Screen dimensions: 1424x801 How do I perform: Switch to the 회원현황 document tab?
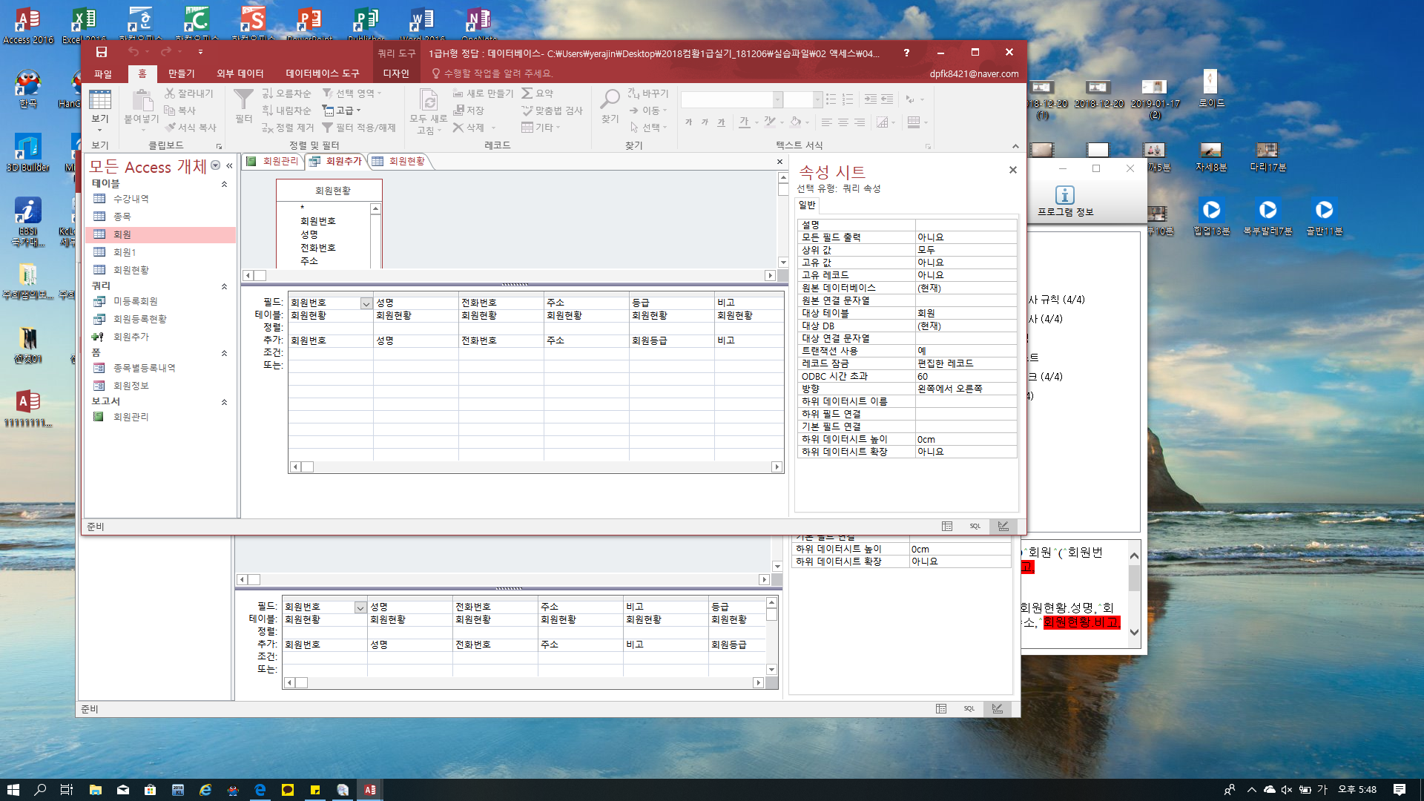[406, 161]
